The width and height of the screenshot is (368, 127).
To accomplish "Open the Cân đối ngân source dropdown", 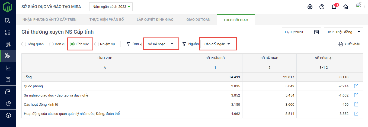I will pos(217,44).
